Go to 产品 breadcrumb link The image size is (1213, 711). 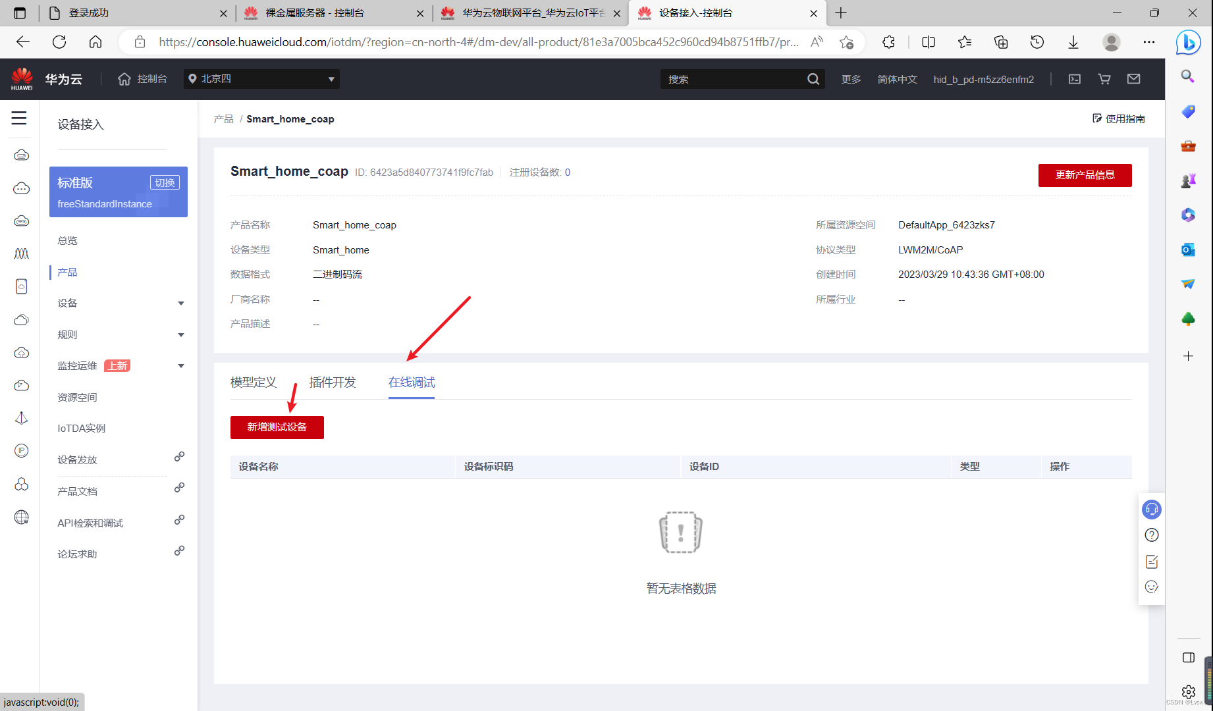(x=224, y=119)
